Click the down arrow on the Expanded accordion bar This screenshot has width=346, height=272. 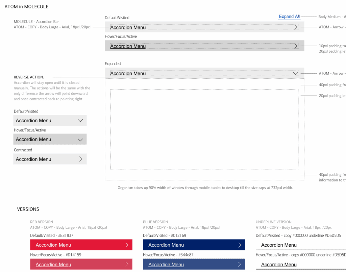point(296,73)
